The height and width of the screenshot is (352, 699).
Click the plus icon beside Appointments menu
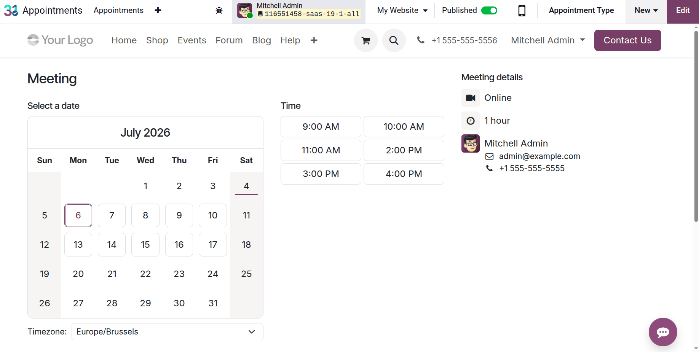point(158,10)
